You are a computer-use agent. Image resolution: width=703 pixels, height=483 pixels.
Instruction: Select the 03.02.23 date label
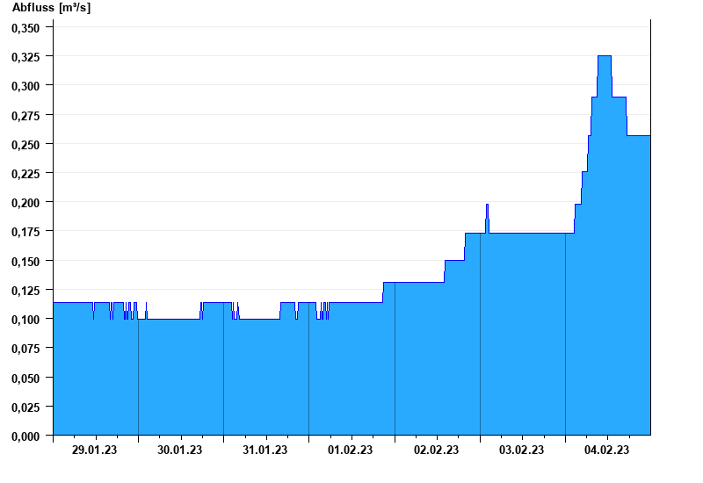click(521, 451)
